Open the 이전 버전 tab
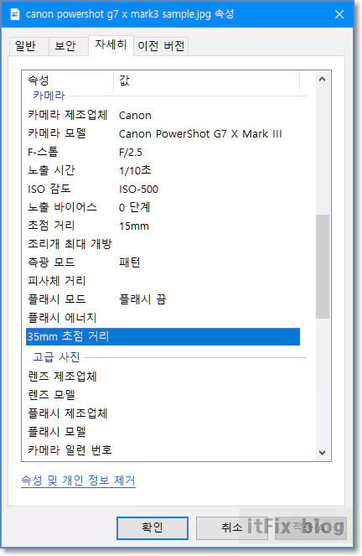362x556 pixels. point(161,46)
